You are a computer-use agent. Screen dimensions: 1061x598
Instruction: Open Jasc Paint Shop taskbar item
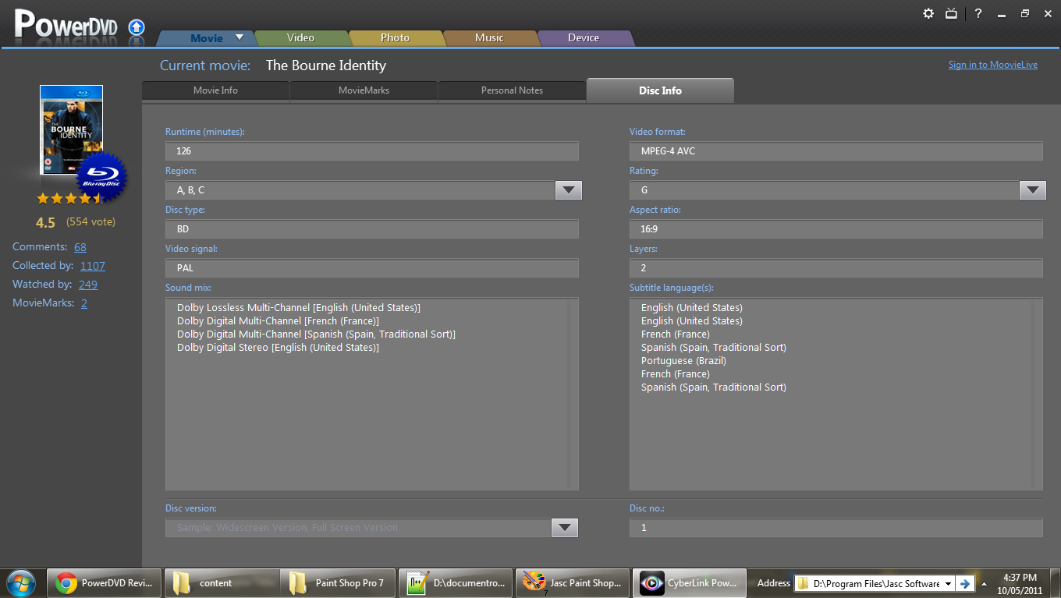(x=573, y=583)
